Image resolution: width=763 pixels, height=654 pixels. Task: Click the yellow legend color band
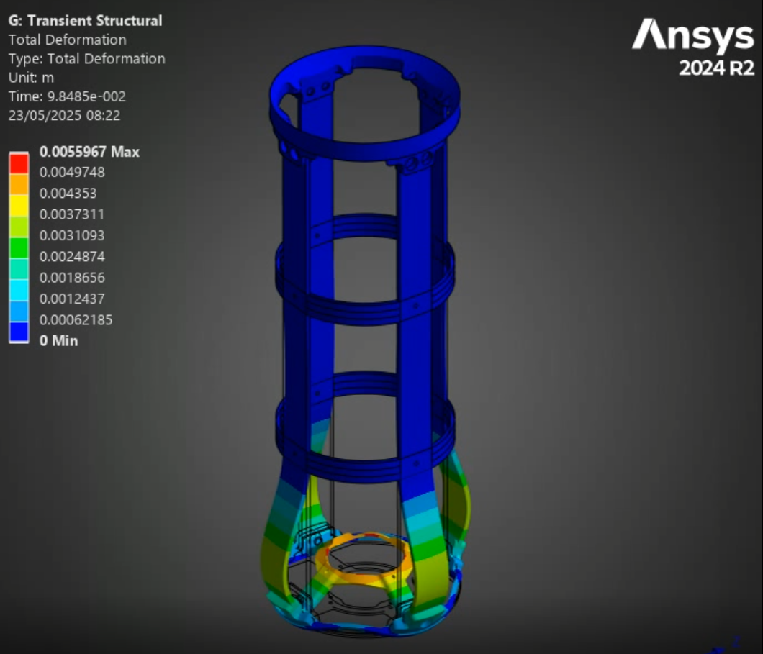[19, 204]
